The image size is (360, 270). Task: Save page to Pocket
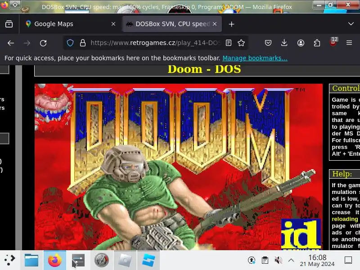tap(268, 43)
